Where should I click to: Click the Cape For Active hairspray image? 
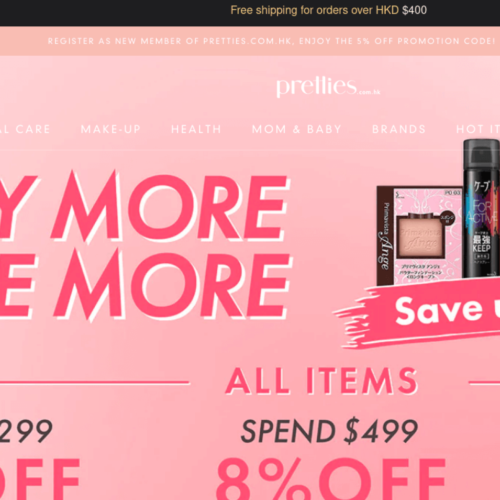pos(481,209)
